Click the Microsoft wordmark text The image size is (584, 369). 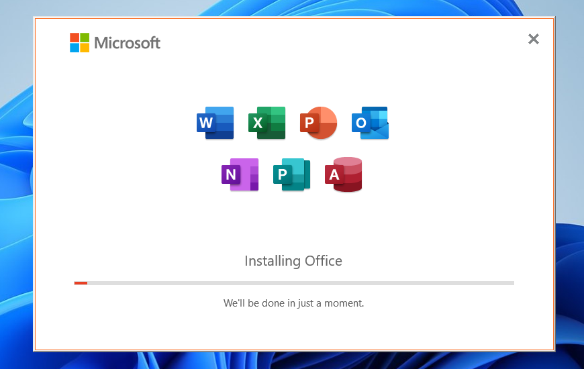coord(127,43)
